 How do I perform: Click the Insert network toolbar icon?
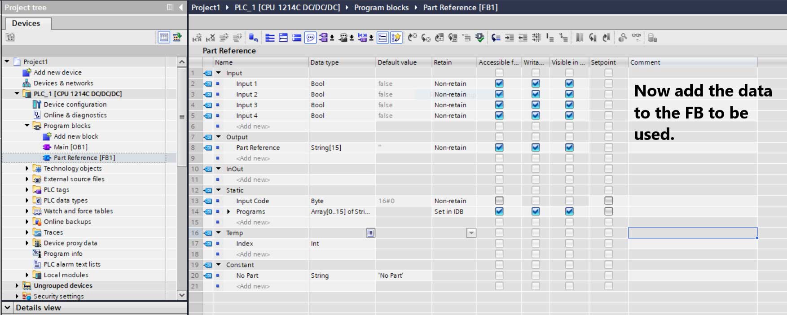coord(197,38)
